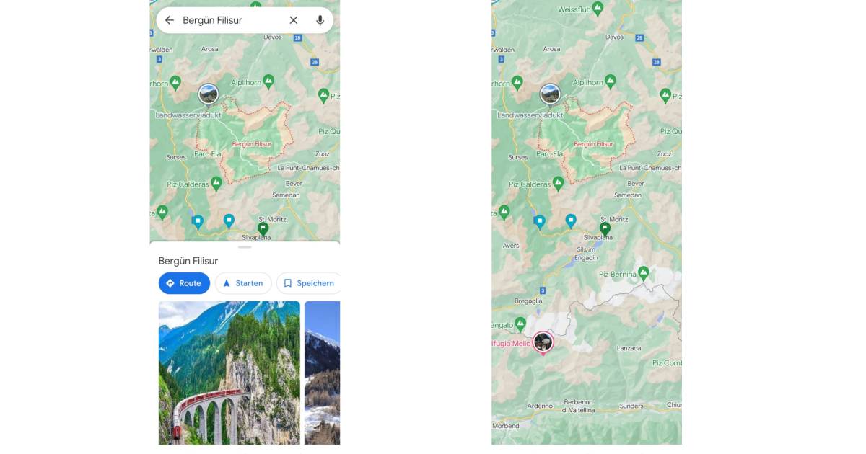This screenshot has height=454, width=866.
Task: Select the red Bergün Filisur map label on right map
Action: pyautogui.click(x=593, y=144)
